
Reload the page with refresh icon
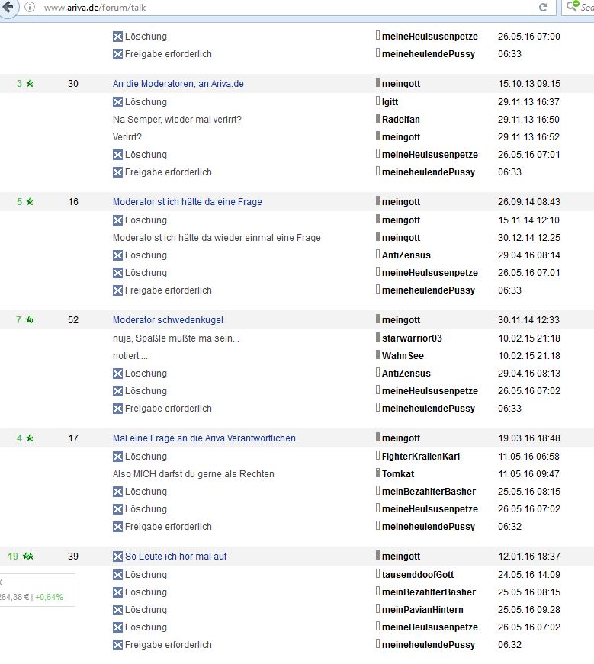pyautogui.click(x=544, y=7)
